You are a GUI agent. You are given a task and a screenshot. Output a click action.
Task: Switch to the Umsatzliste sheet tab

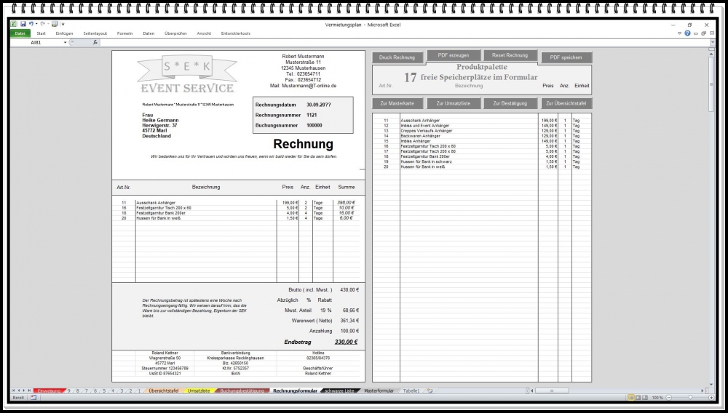point(198,391)
